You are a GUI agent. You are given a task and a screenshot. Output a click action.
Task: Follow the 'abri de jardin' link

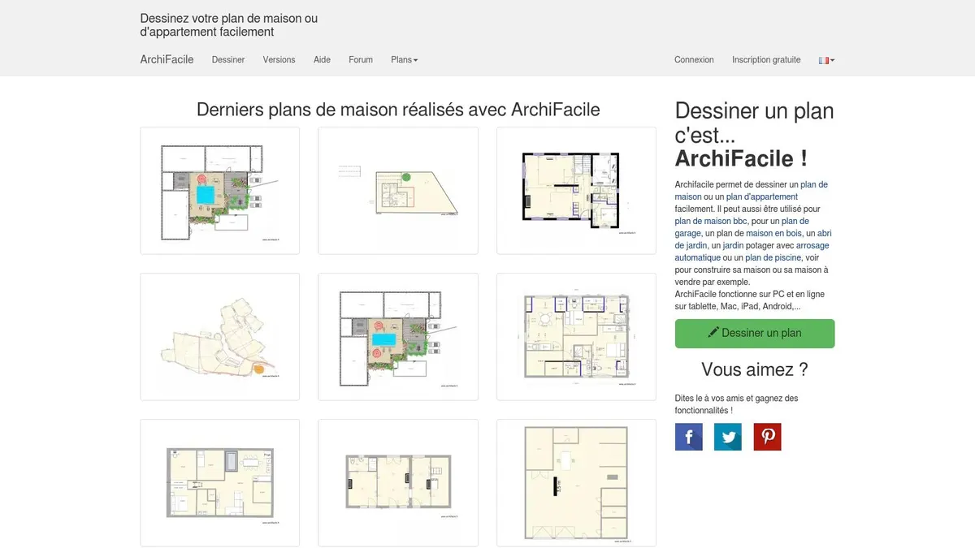point(752,239)
